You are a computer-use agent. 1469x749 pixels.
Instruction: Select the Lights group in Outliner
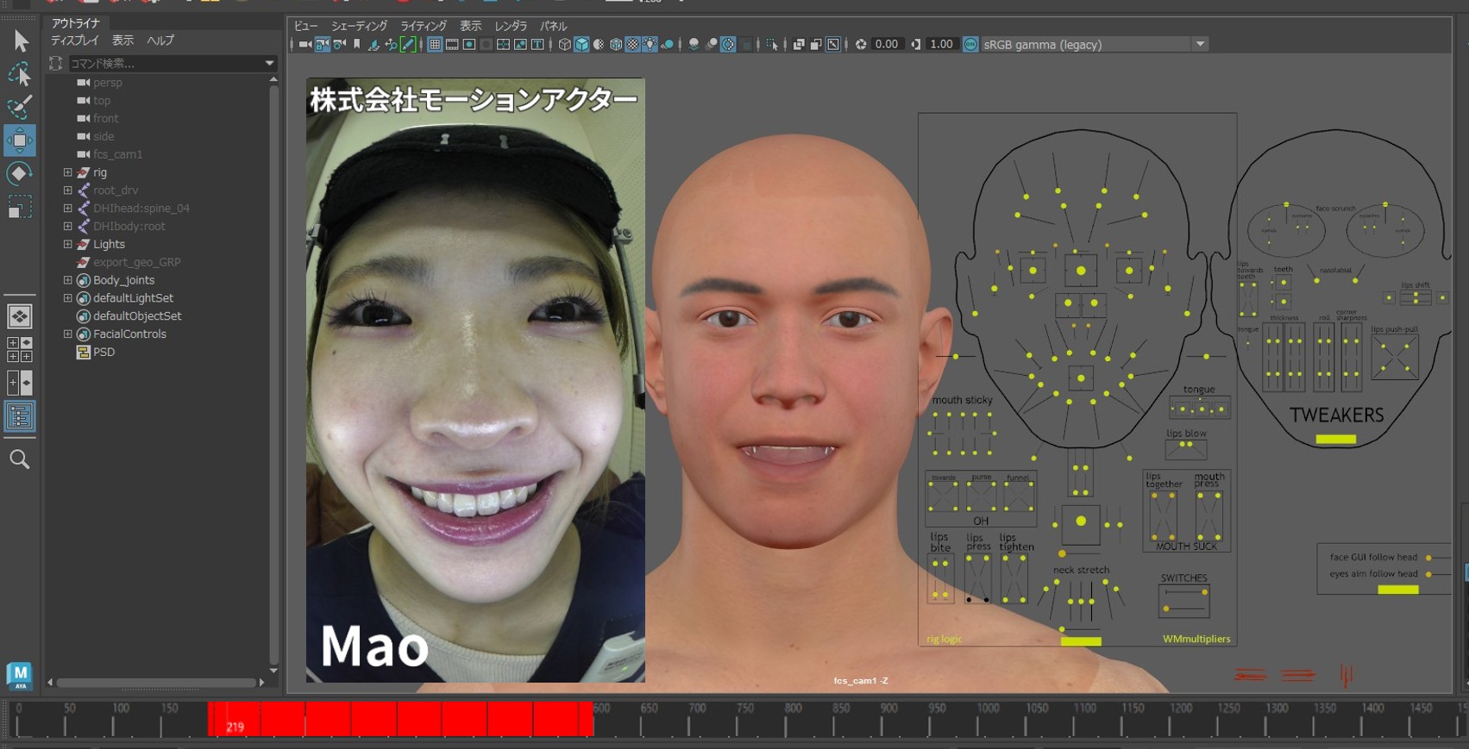109,244
